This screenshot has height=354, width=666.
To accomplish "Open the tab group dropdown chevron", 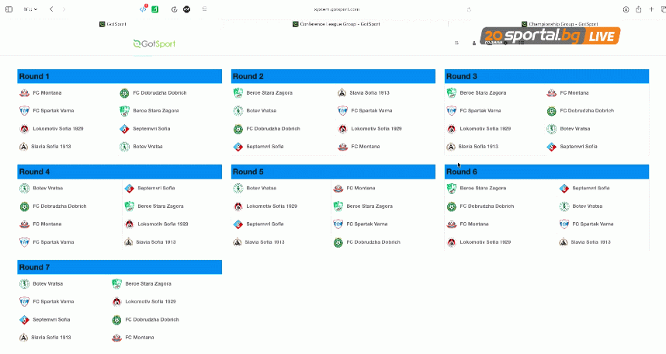I will pos(36,9).
